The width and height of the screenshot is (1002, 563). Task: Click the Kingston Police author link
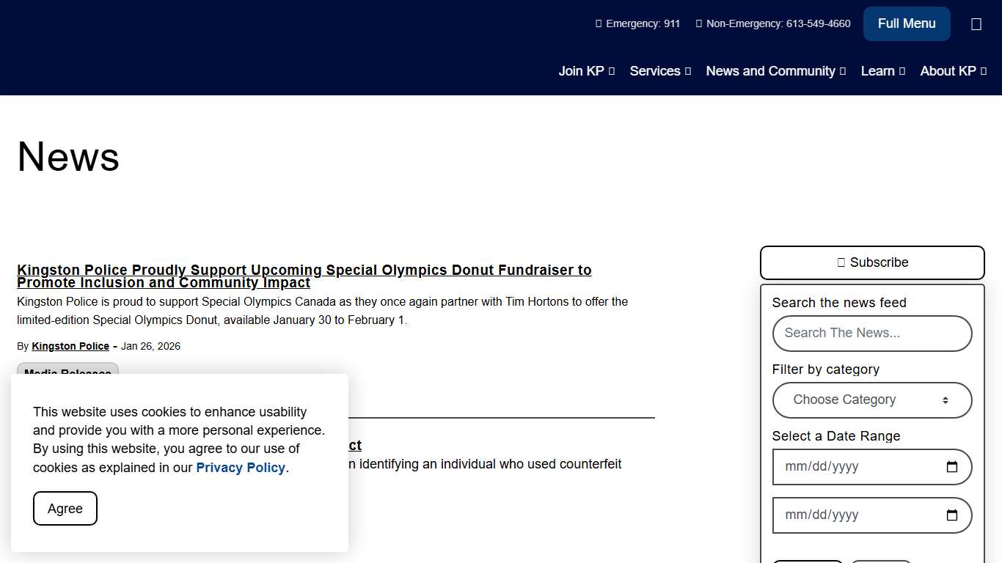[70, 346]
